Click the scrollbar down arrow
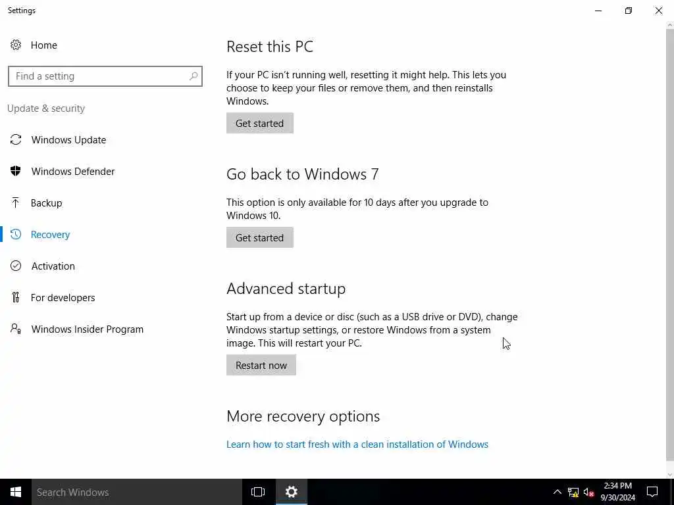This screenshot has width=674, height=505. [670, 475]
